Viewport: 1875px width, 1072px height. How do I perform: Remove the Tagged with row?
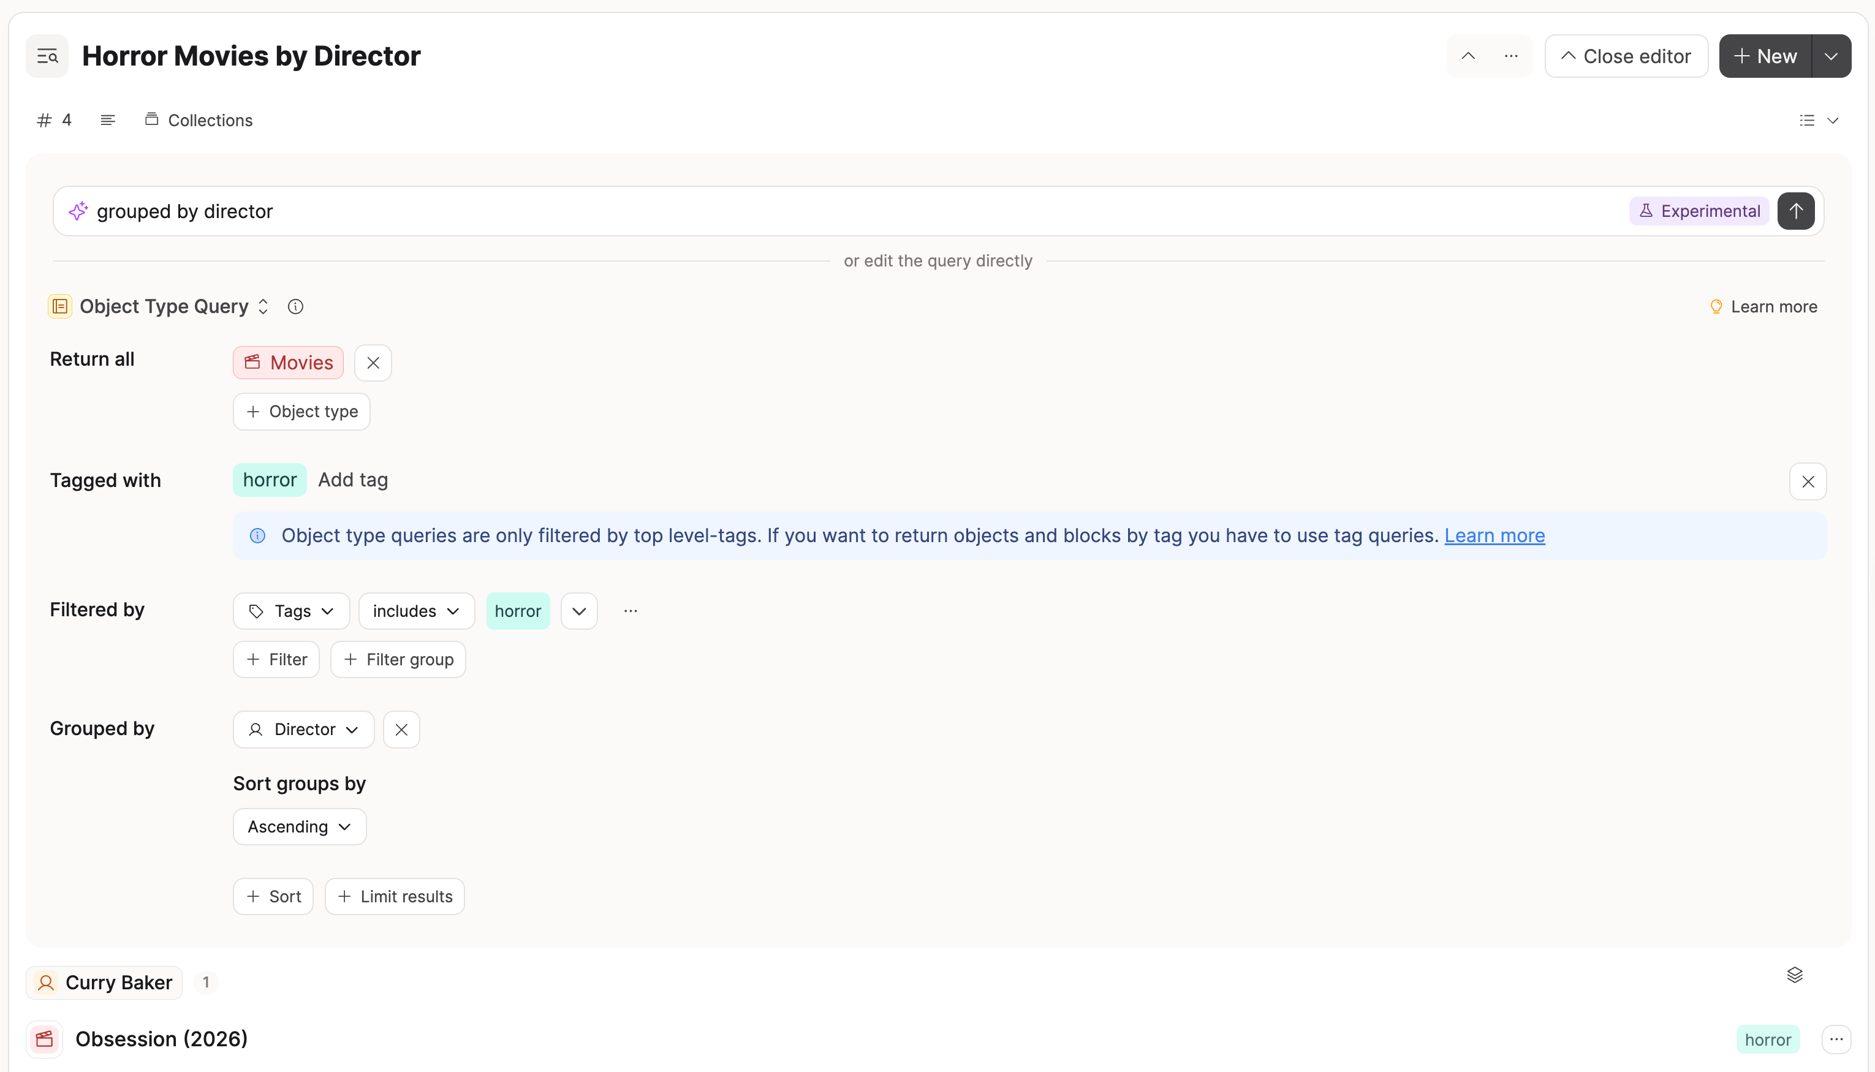(x=1807, y=481)
